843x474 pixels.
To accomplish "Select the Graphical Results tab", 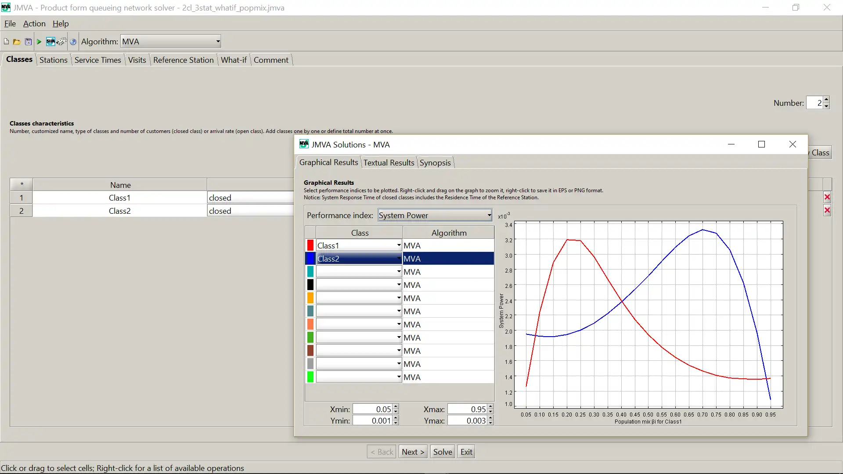I will point(328,163).
